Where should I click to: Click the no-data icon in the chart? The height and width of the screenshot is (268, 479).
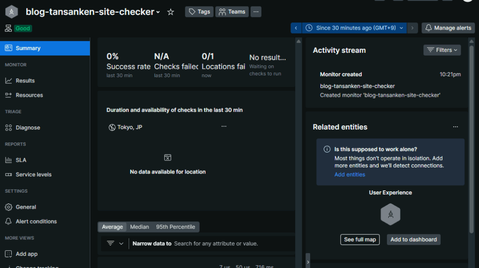pos(168,157)
